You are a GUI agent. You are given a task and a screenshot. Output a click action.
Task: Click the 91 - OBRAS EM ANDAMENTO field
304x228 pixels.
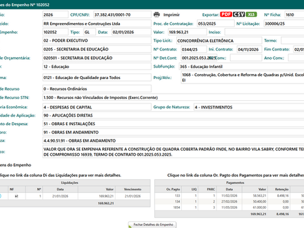(x=173, y=132)
